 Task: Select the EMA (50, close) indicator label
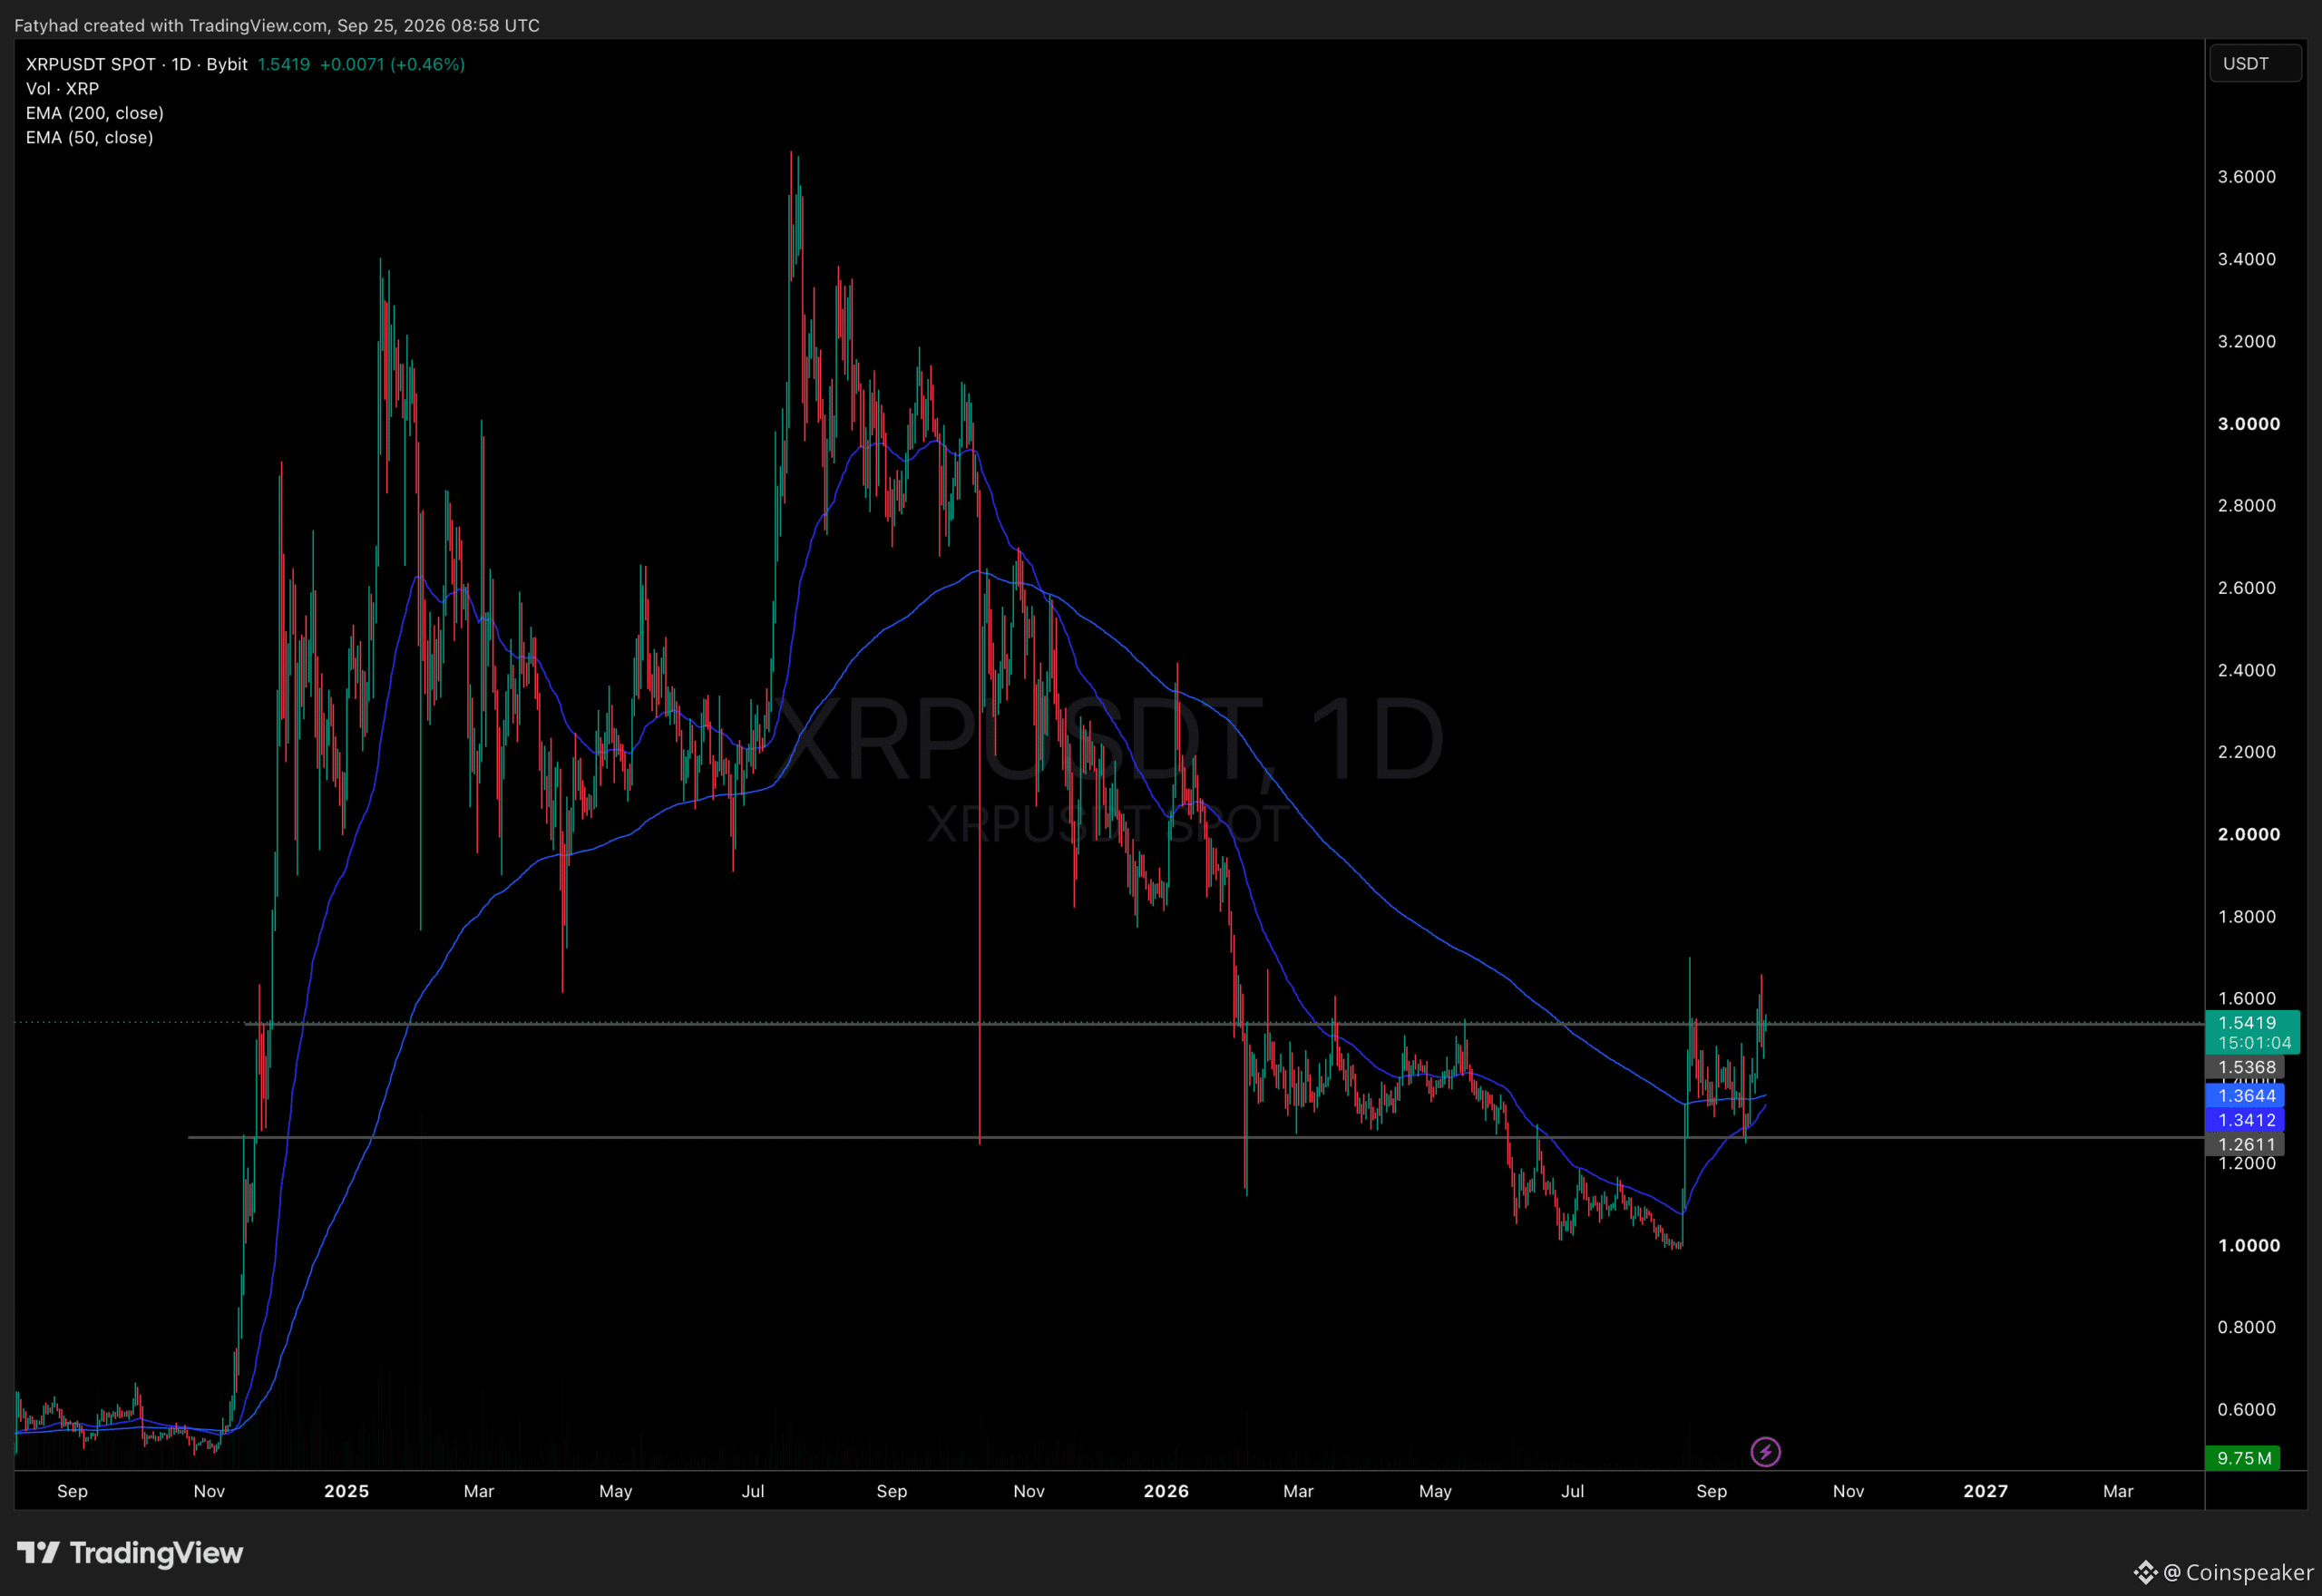90,137
